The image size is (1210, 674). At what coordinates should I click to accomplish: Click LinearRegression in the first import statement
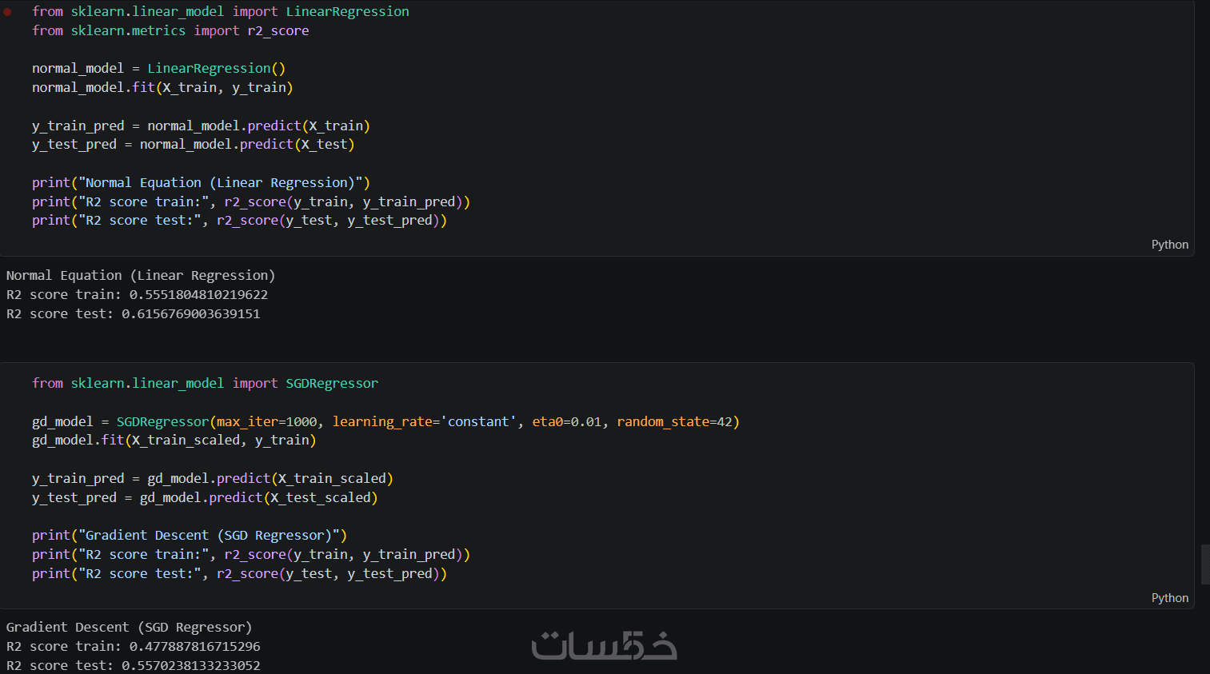coord(347,12)
